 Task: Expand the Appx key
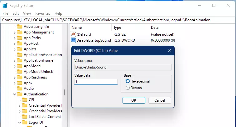click(x=14, y=83)
